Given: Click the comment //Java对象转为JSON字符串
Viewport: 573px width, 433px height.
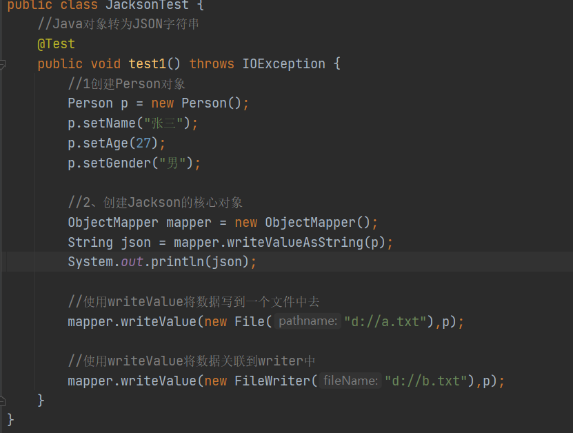Looking at the screenshot, I should pyautogui.click(x=119, y=24).
